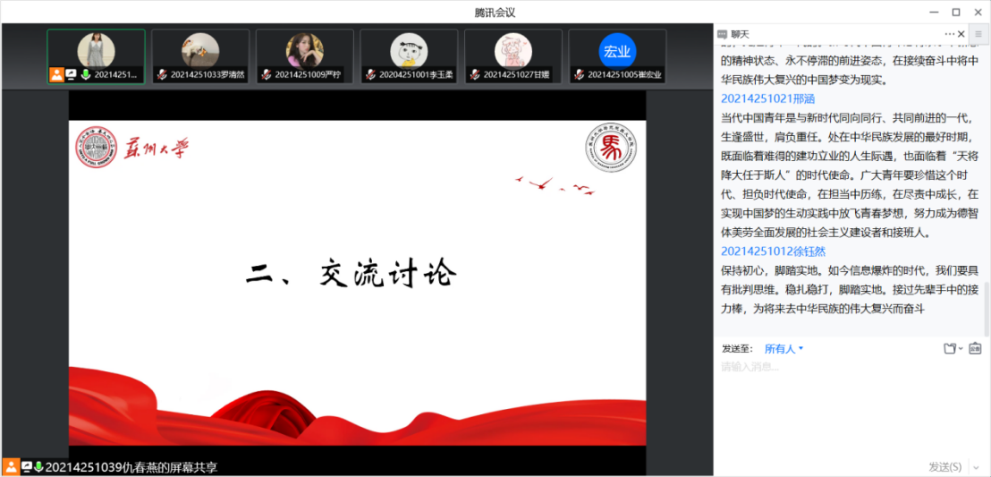The image size is (991, 477).
Task: Click the muted mic icon of 严柠
Action: click(x=267, y=75)
